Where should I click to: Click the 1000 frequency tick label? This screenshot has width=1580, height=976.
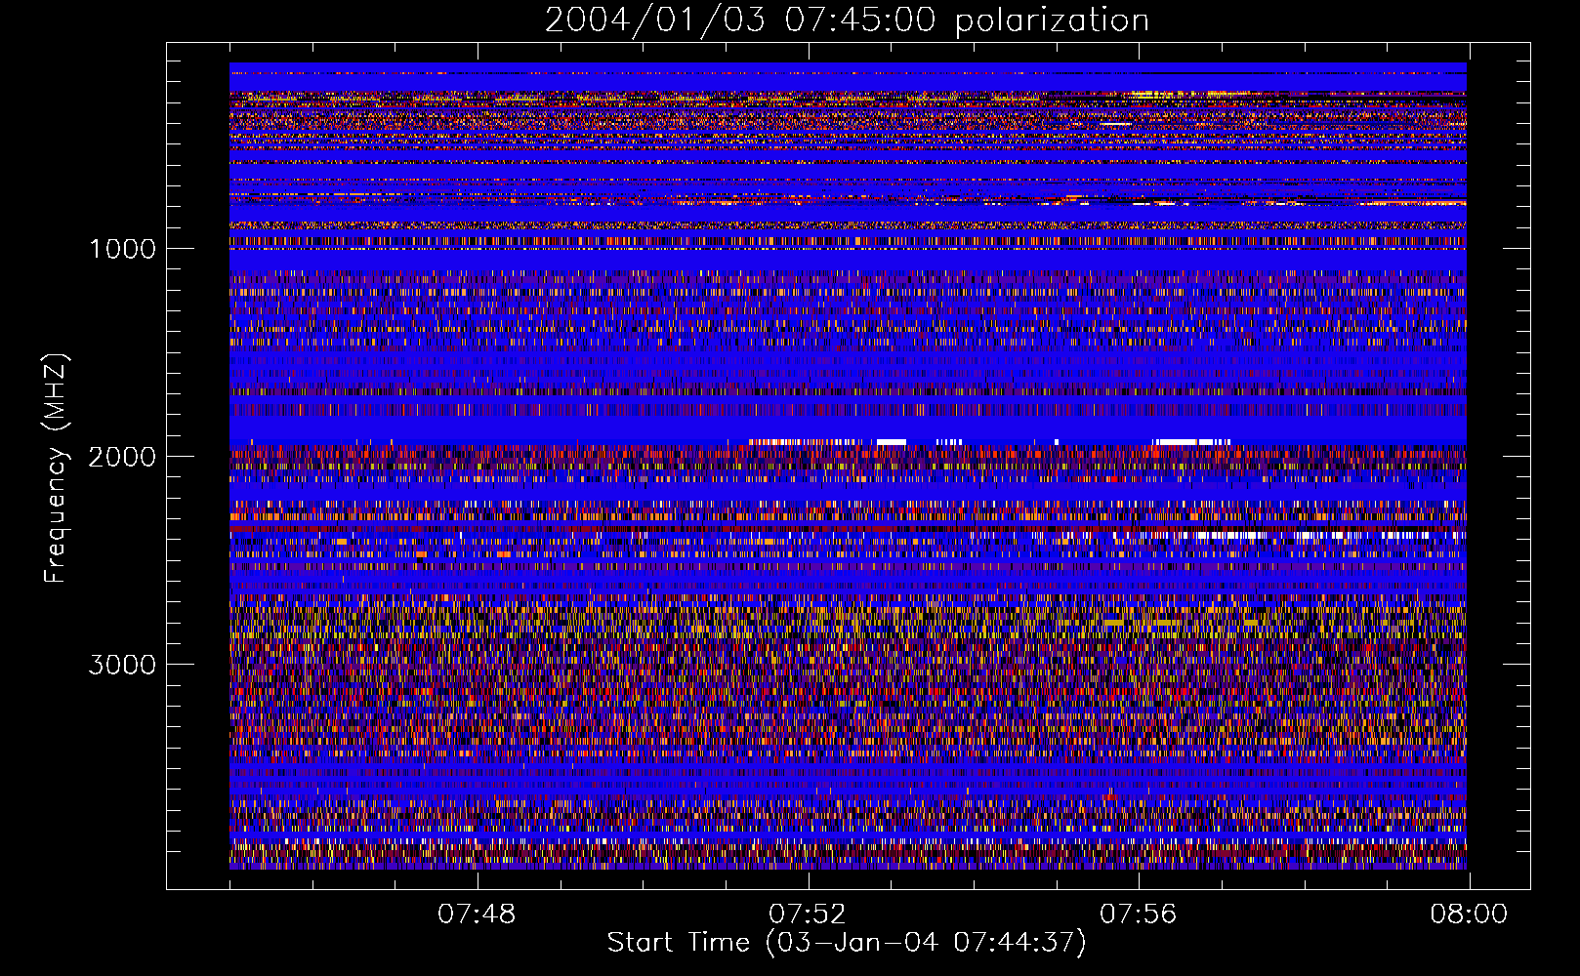[x=122, y=249]
